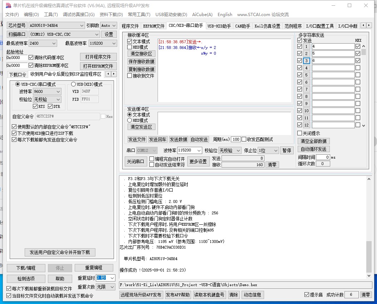The image size is (377, 304).
Task: Switch to the USB-HID助手 tab
Action: tap(219, 26)
